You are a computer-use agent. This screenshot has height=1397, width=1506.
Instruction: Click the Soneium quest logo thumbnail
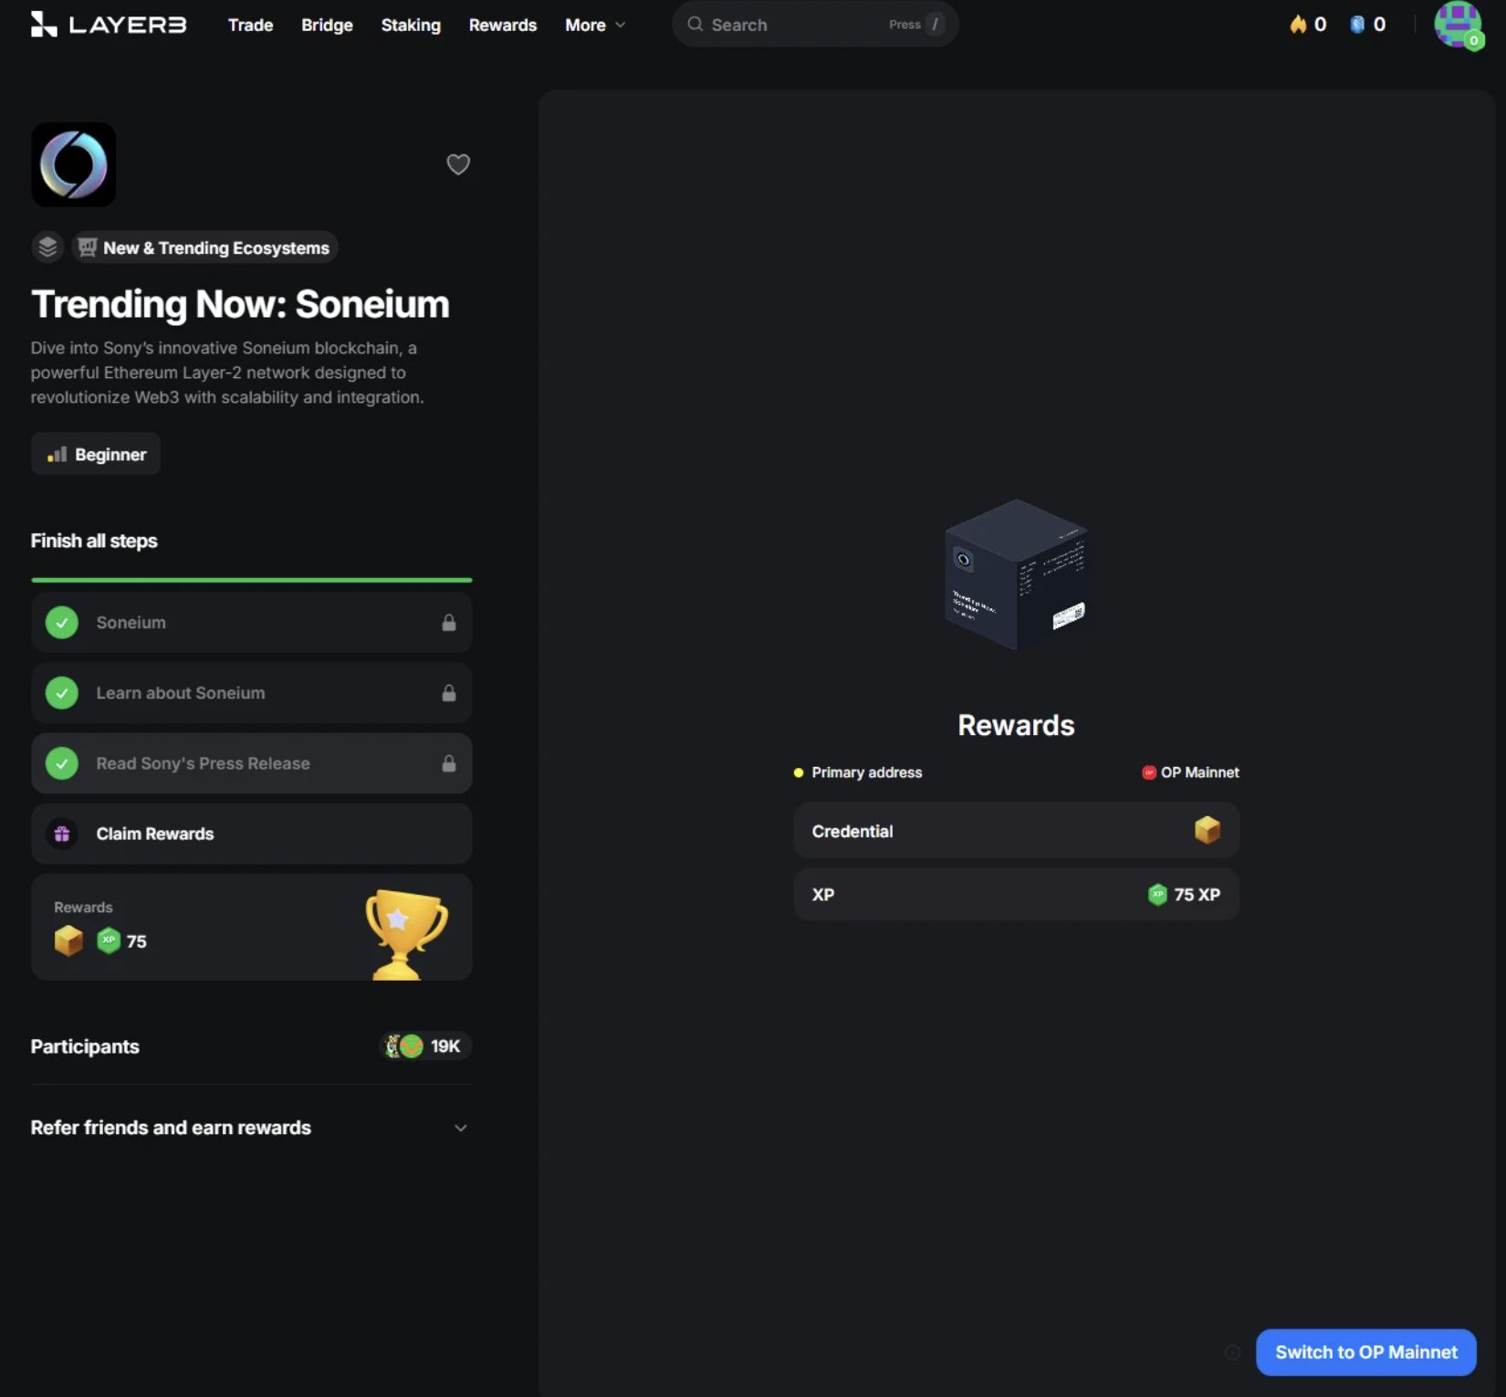pyautogui.click(x=74, y=164)
